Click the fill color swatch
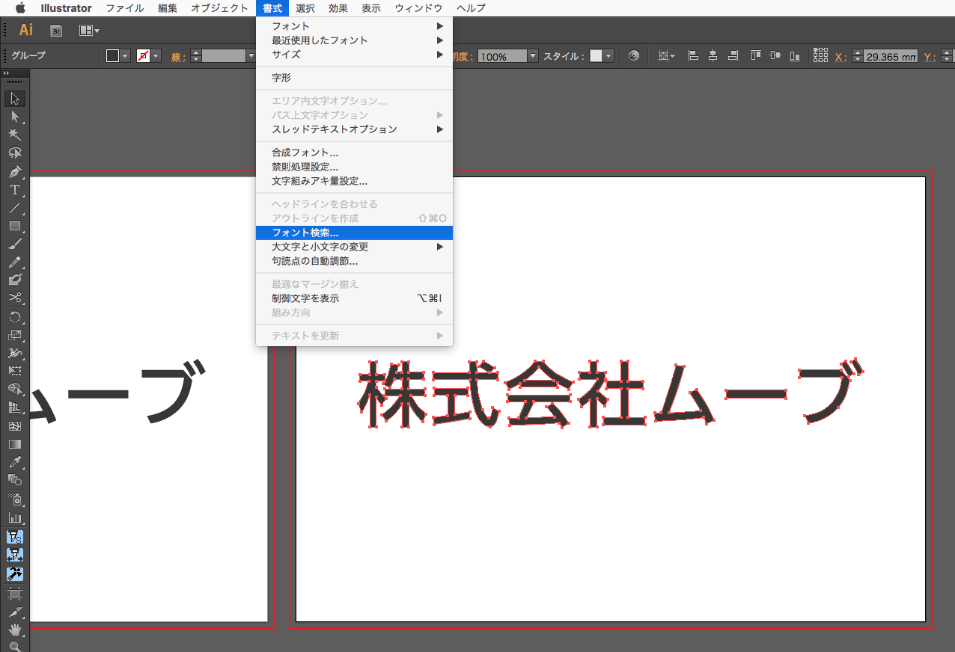This screenshot has height=652, width=955. pyautogui.click(x=113, y=56)
